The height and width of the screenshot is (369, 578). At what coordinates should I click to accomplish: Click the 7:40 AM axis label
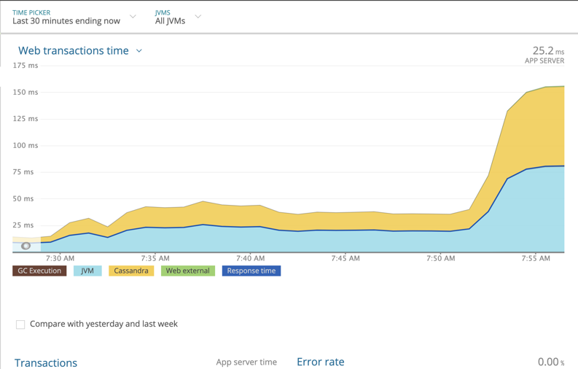(251, 258)
